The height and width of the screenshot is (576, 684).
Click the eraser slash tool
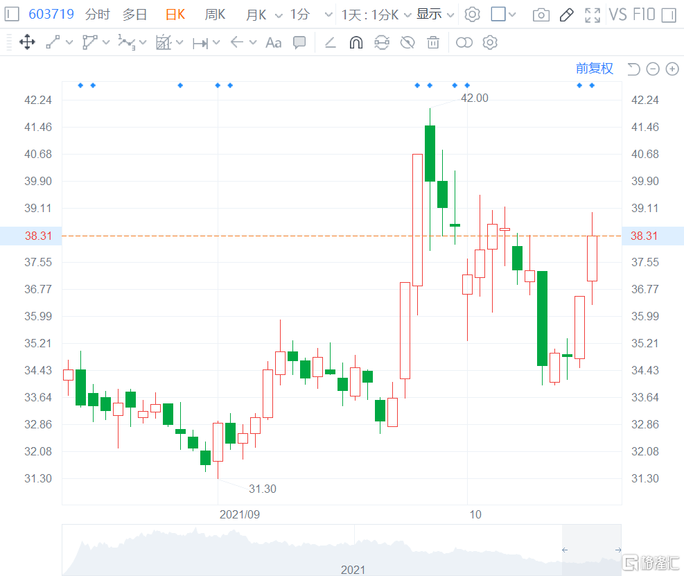331,42
